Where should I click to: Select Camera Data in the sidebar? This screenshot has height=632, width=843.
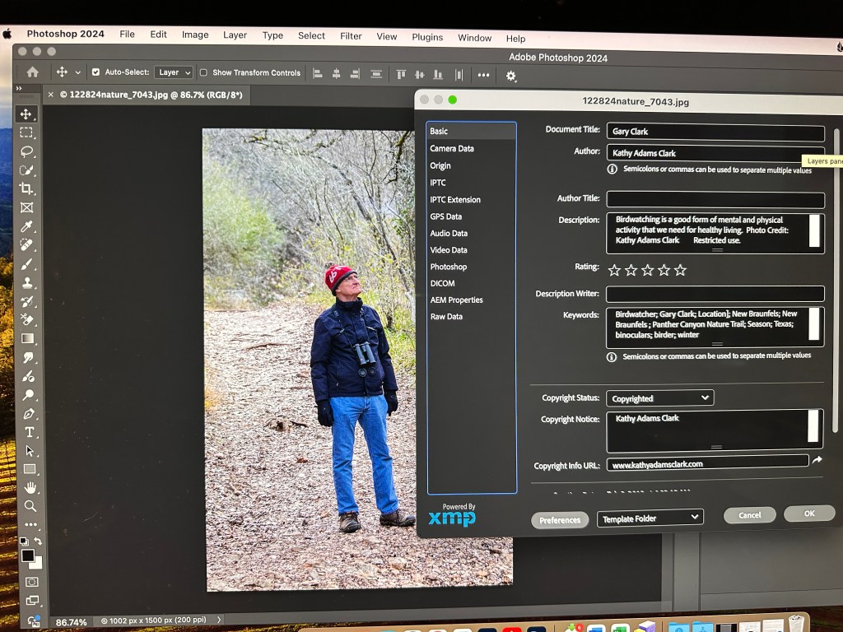pos(452,149)
